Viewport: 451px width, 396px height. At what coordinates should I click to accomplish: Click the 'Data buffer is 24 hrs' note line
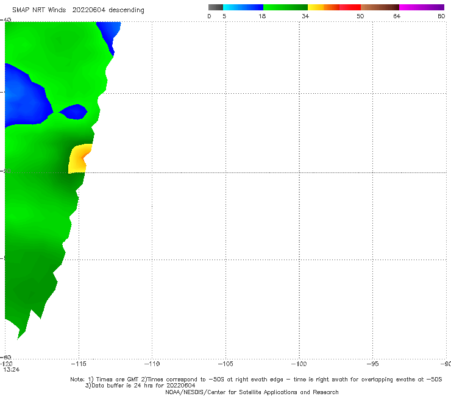[x=140, y=386]
